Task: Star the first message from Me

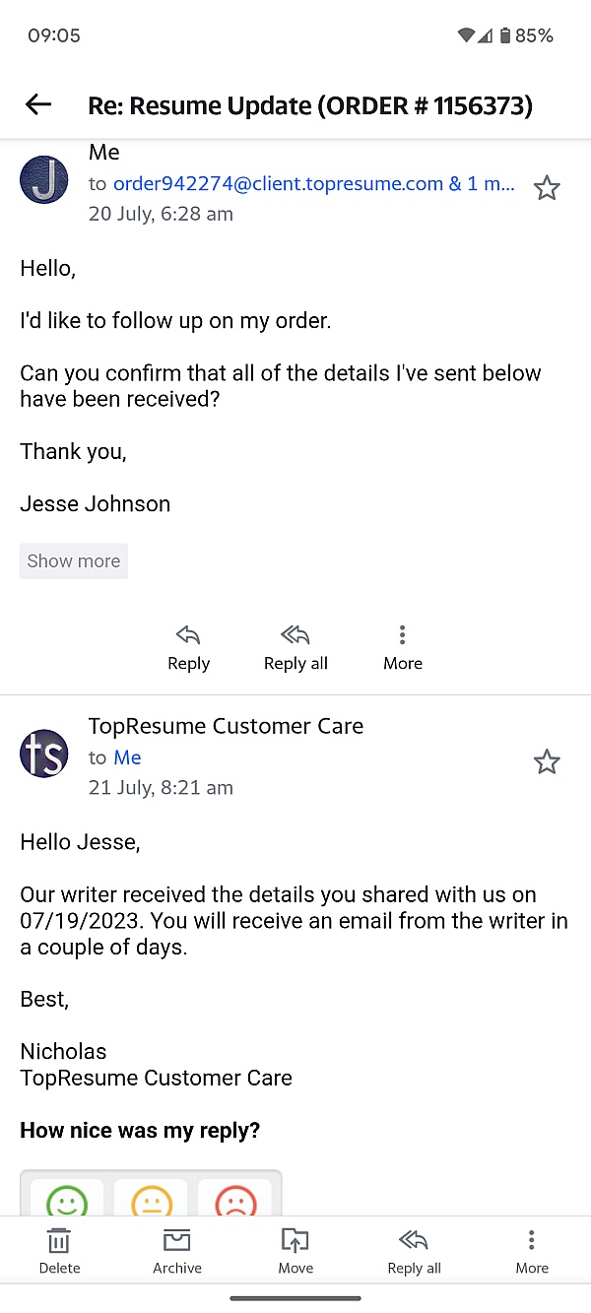Action: click(547, 188)
